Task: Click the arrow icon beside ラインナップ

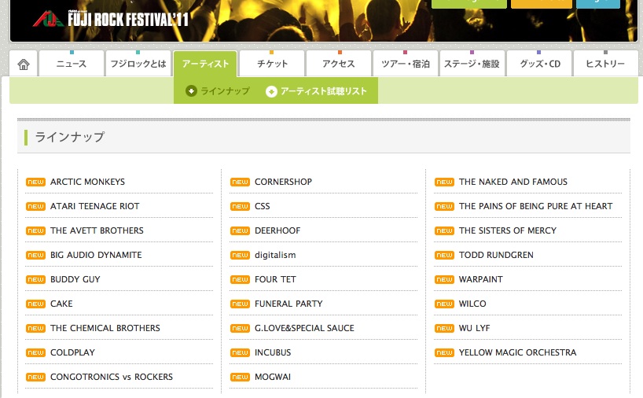Action: (x=191, y=90)
